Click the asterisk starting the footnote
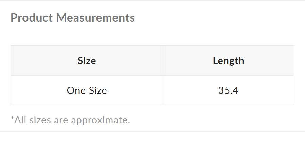The height and width of the screenshot is (143, 305). pyautogui.click(x=13, y=119)
